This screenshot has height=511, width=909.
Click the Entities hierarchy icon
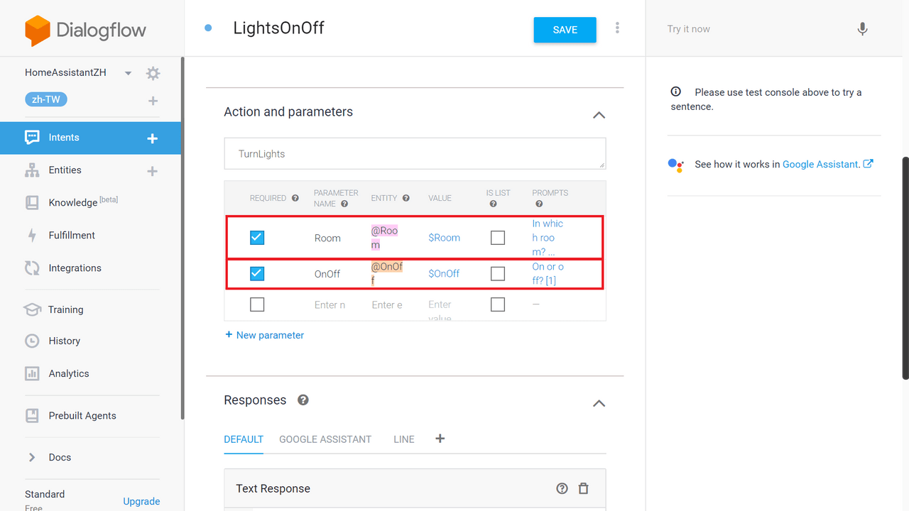(32, 170)
